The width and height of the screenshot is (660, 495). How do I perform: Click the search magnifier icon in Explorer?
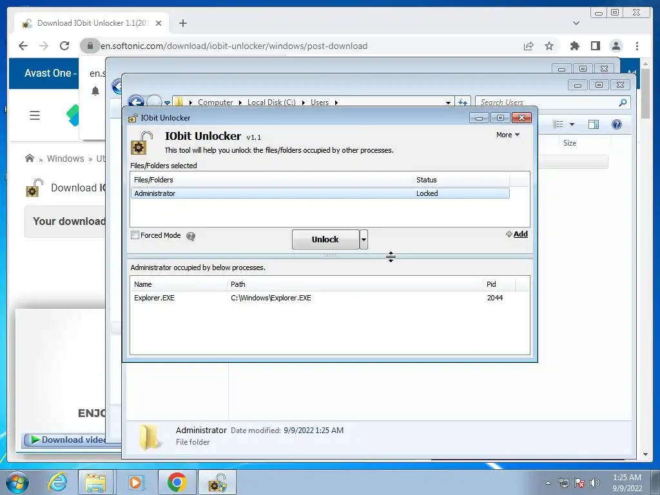click(x=623, y=102)
